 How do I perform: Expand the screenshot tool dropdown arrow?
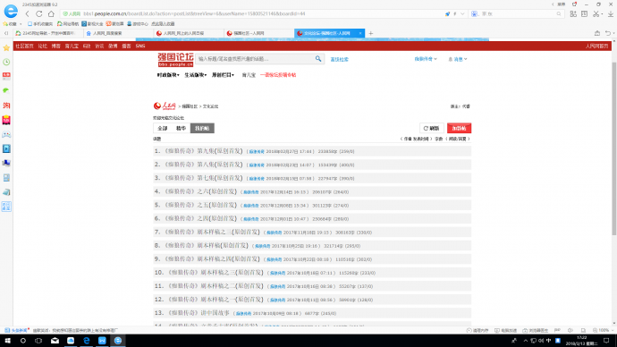[x=602, y=14]
